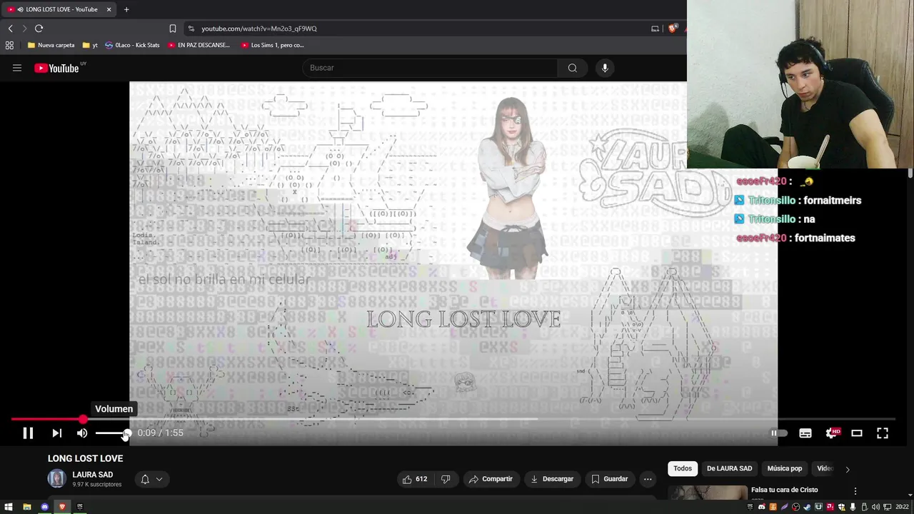Select the Música pop chip
The height and width of the screenshot is (514, 914).
(785, 468)
